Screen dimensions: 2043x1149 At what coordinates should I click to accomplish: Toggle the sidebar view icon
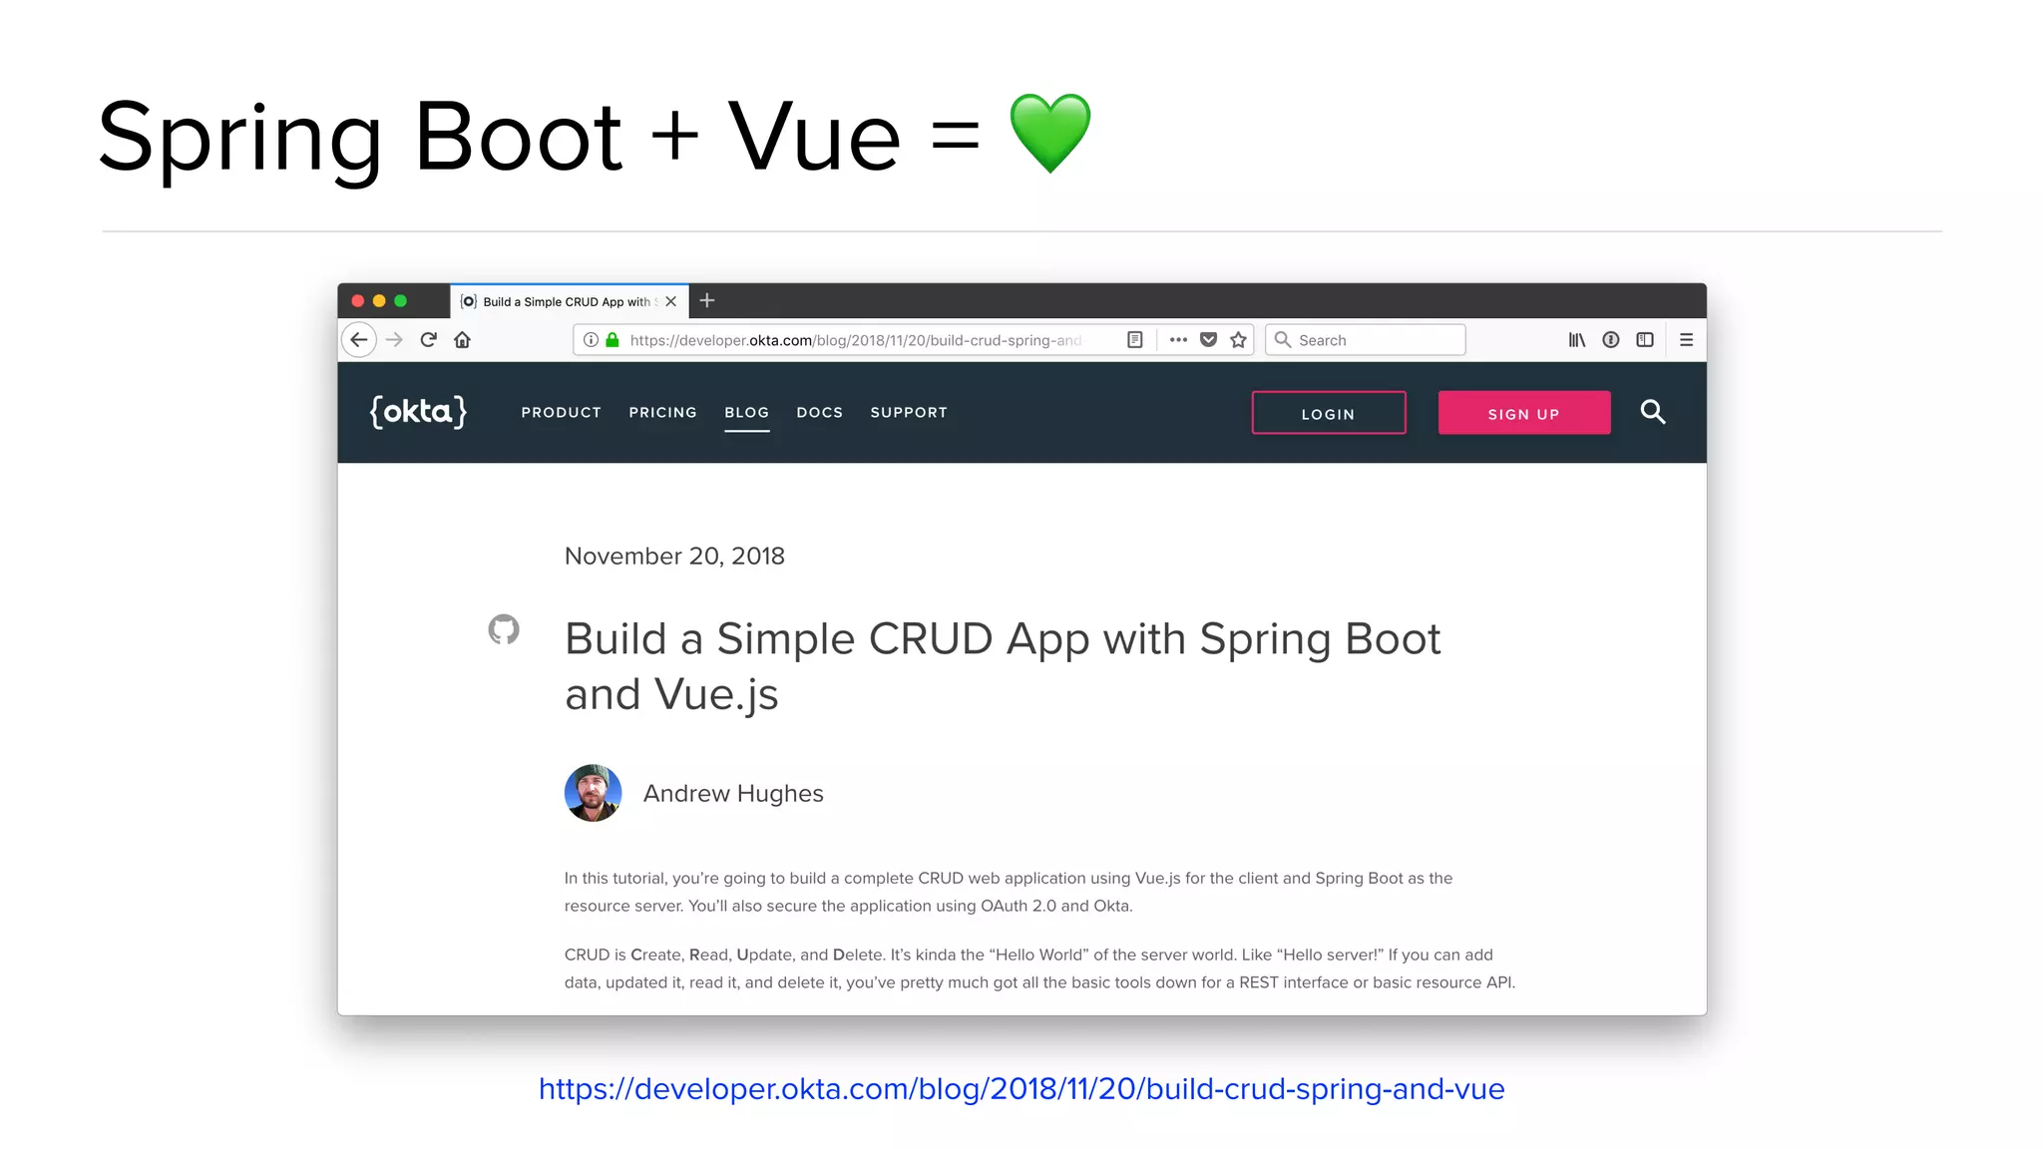point(1645,340)
